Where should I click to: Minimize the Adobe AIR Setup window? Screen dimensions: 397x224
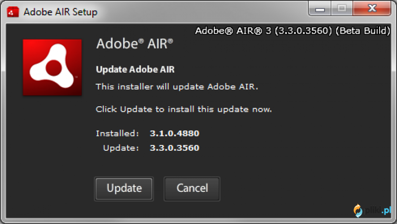click(320, 9)
